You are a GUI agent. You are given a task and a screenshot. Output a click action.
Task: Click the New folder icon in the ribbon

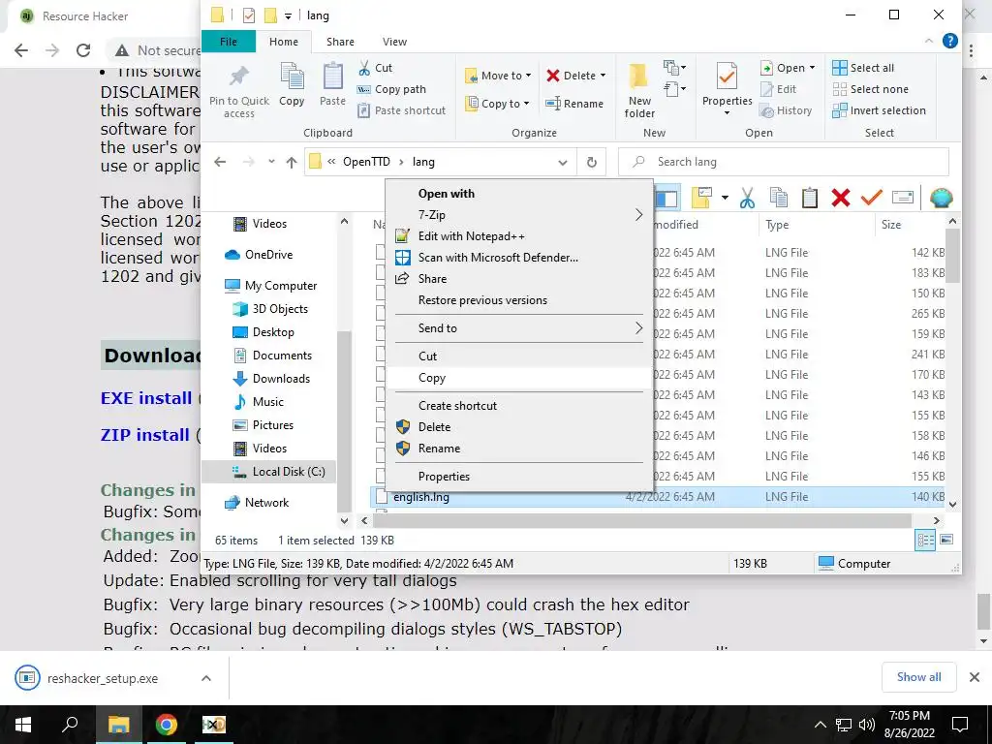[x=638, y=77]
